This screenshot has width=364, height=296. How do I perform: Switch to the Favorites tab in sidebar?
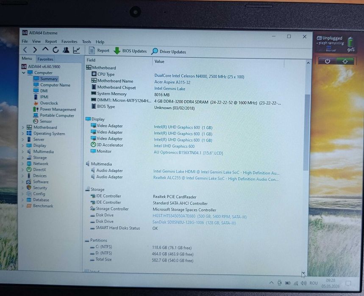[x=45, y=59]
